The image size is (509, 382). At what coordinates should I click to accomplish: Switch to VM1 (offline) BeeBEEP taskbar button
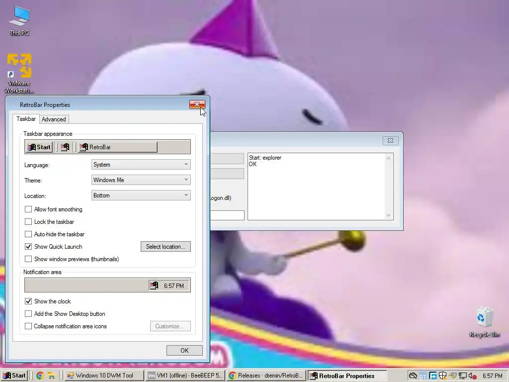(x=185, y=376)
